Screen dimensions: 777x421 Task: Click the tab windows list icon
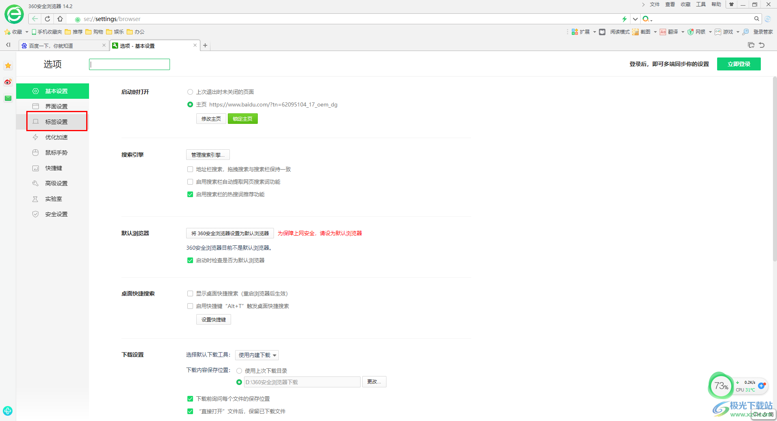tap(751, 45)
